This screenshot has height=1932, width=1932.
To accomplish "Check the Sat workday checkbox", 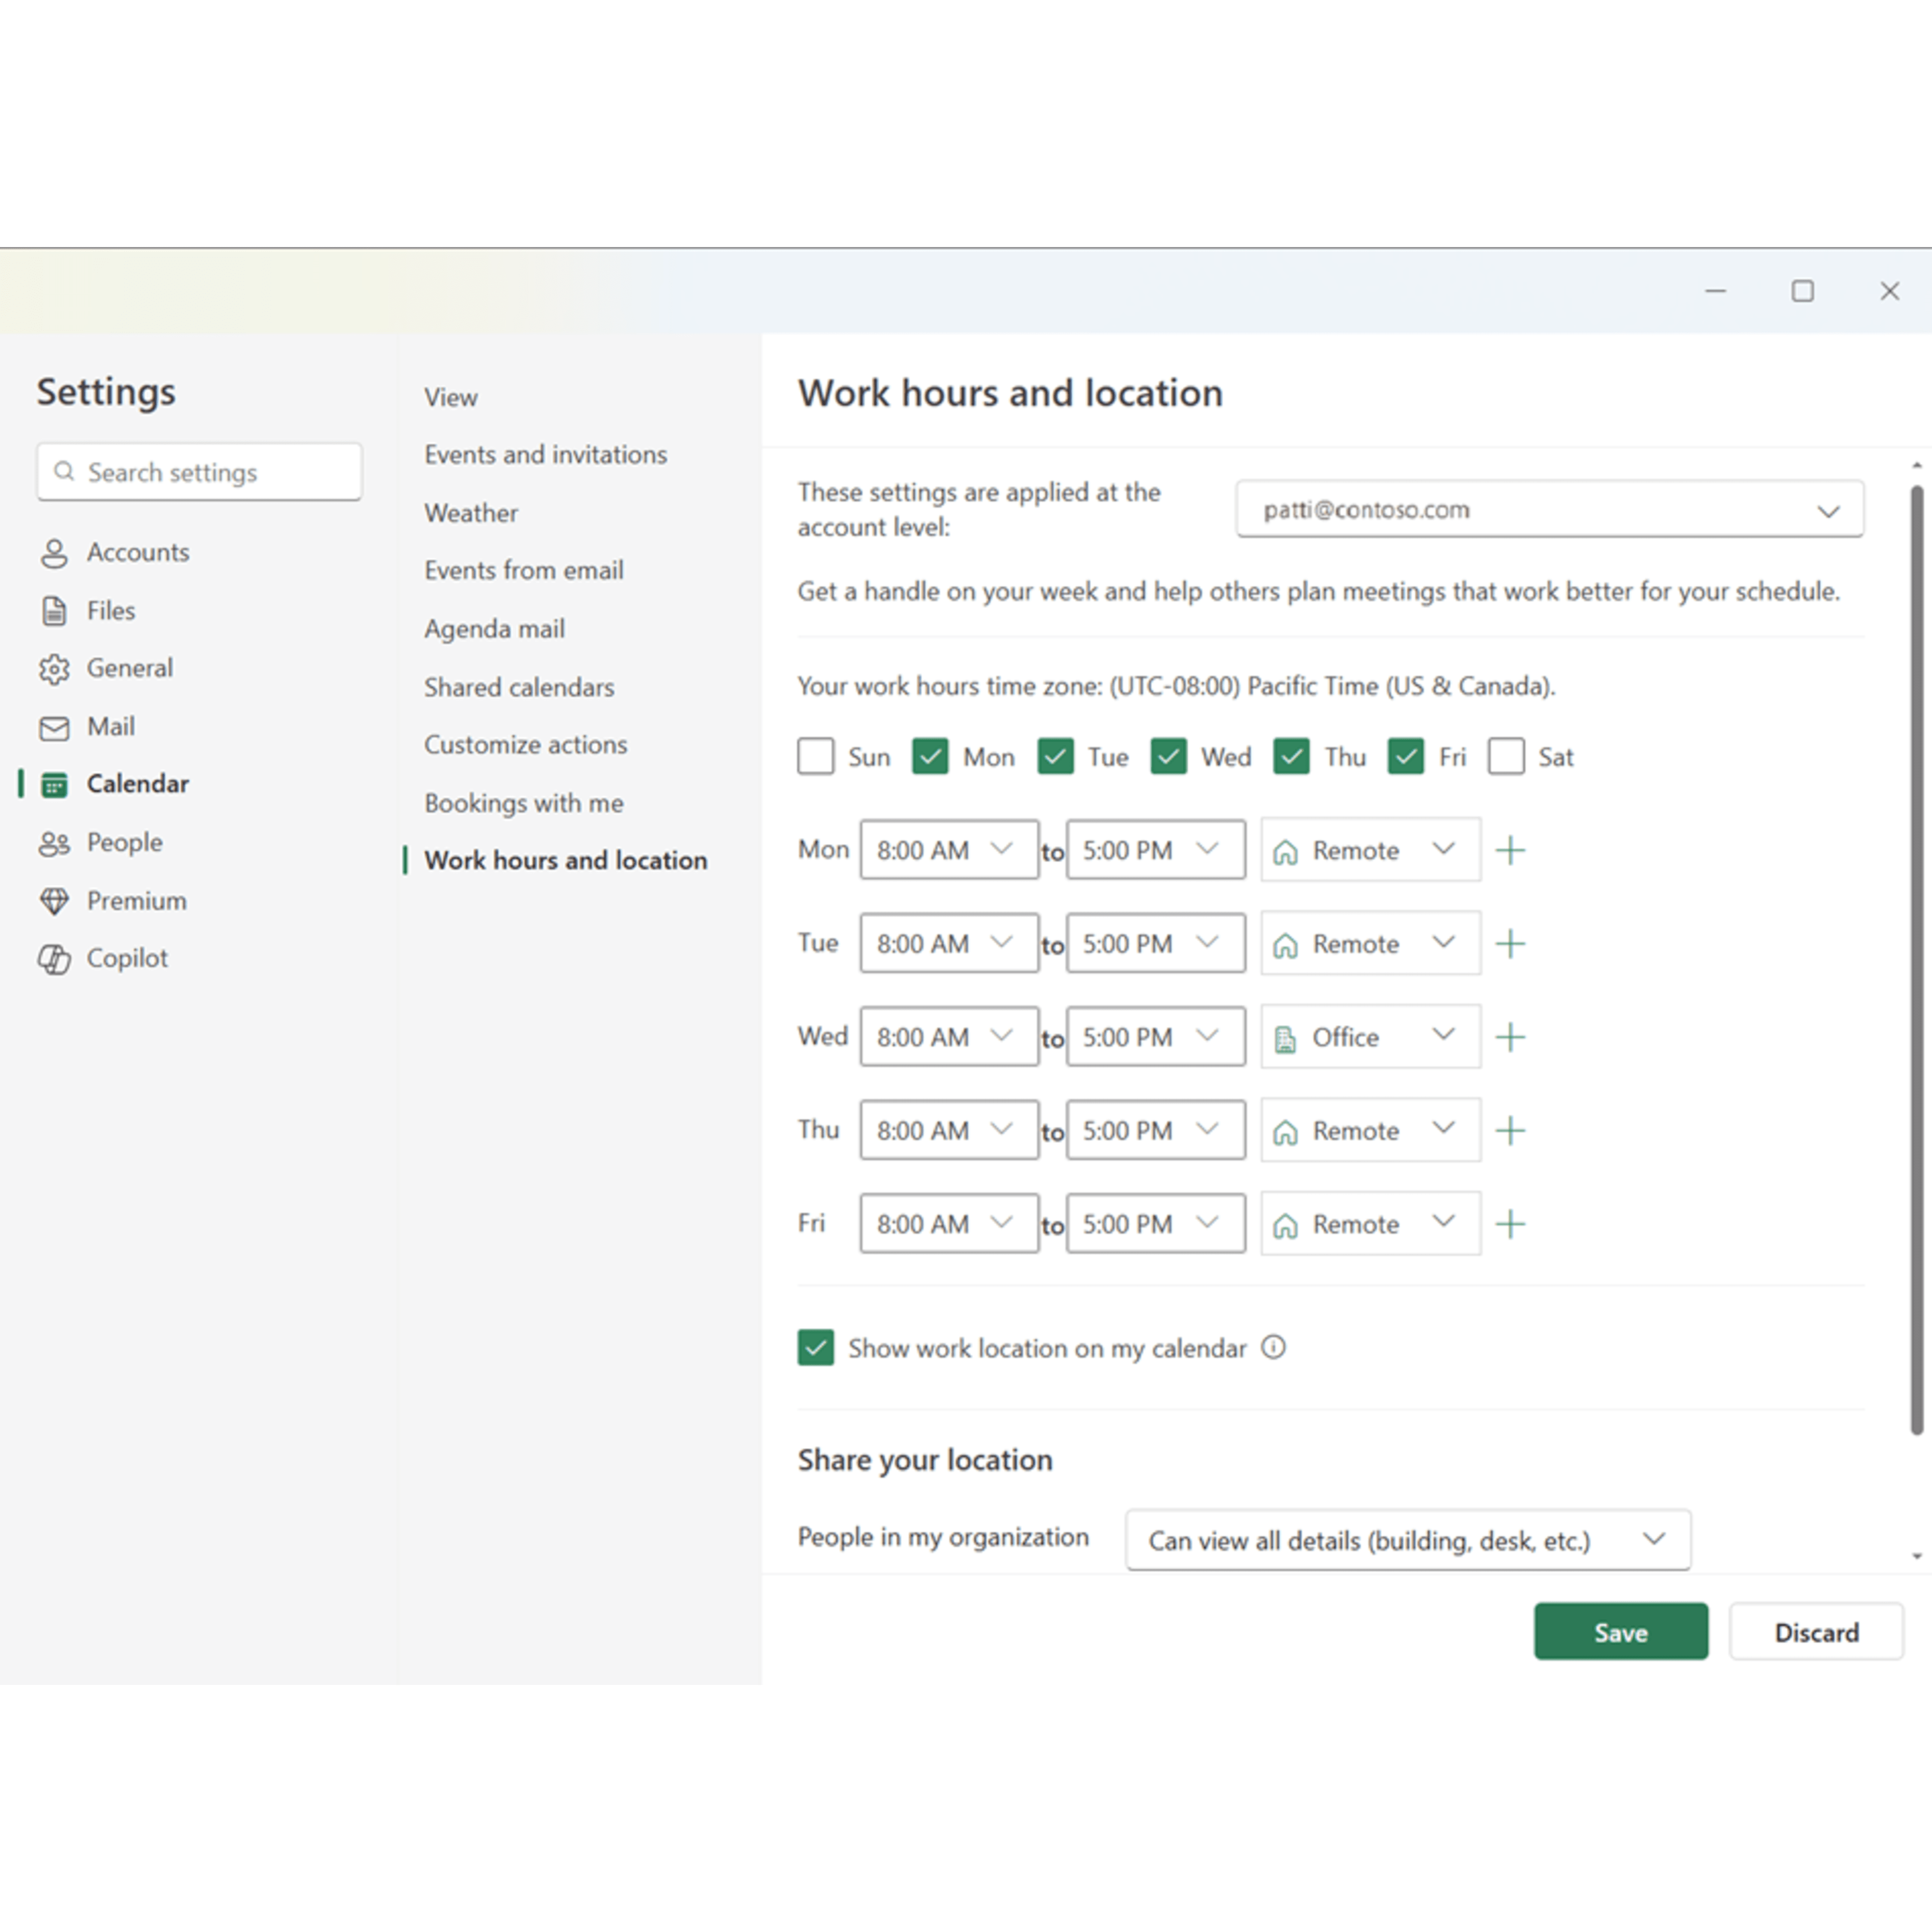I will click(x=1506, y=756).
